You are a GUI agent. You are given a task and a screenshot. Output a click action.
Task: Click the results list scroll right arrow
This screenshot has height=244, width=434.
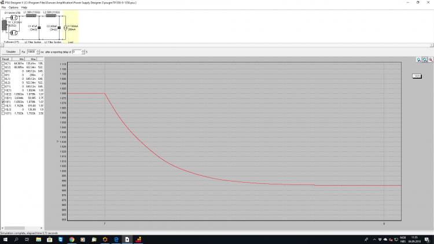[41, 228]
